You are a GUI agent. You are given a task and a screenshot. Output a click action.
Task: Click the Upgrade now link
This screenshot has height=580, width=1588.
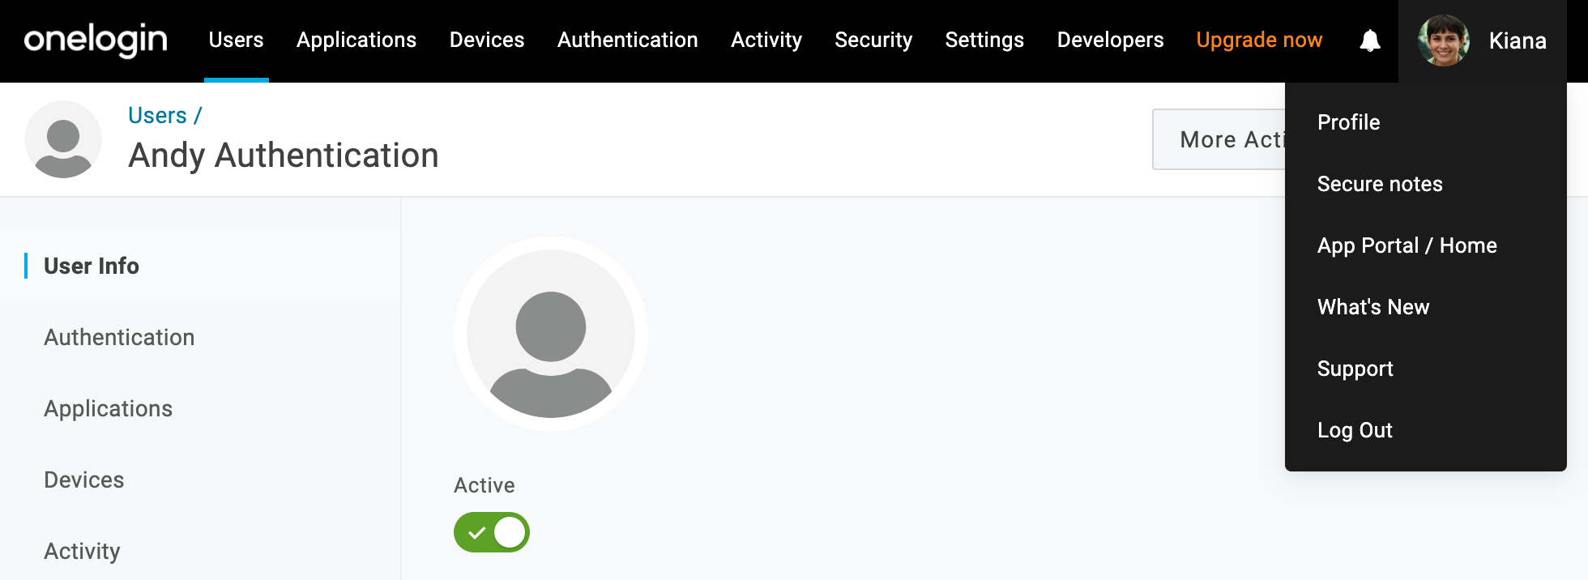point(1259,40)
